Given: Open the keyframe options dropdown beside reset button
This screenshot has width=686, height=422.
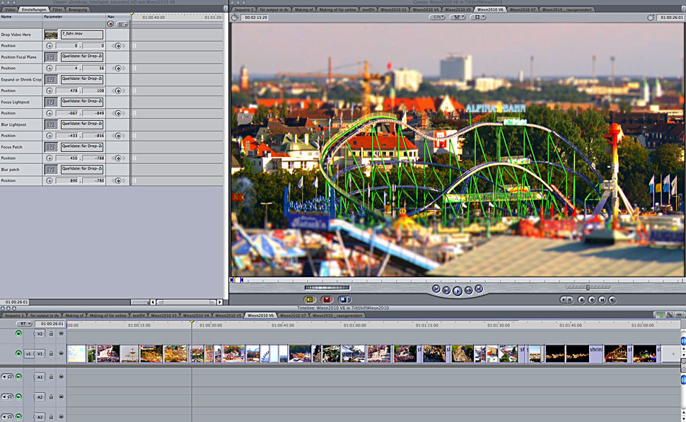Looking at the screenshot, I should [122, 24].
